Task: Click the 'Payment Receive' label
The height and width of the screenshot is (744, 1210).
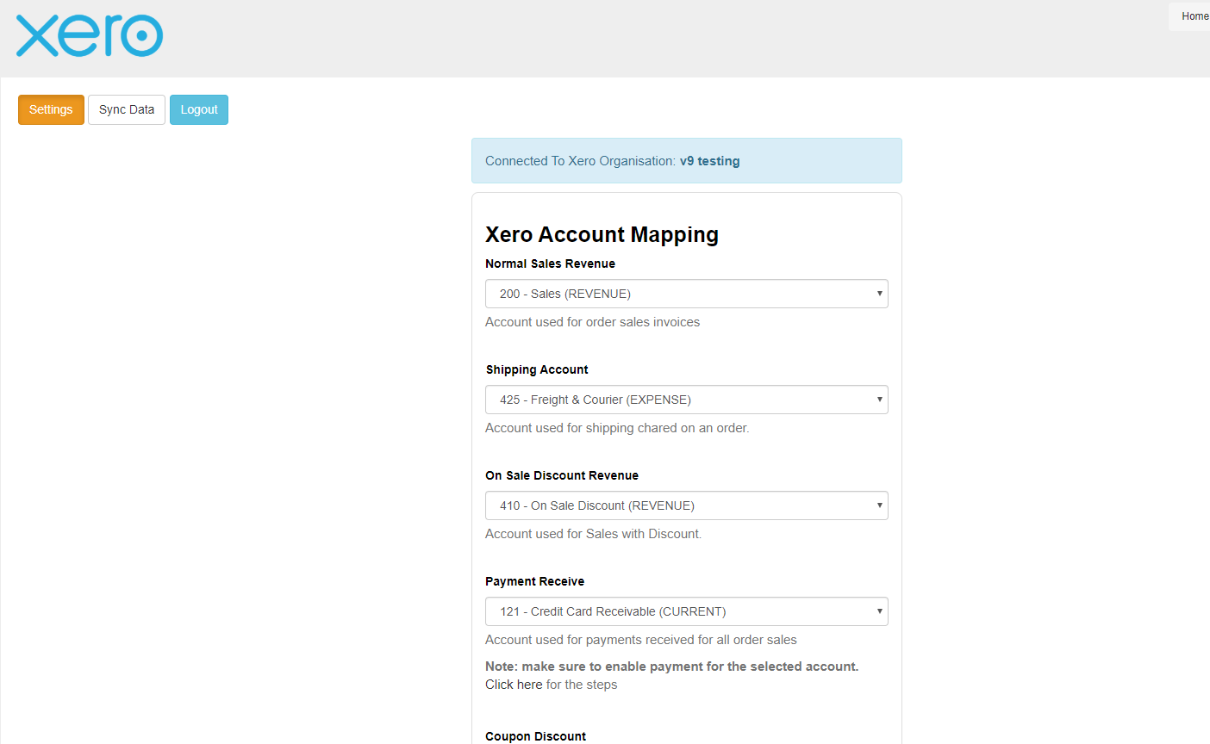Action: 534,581
